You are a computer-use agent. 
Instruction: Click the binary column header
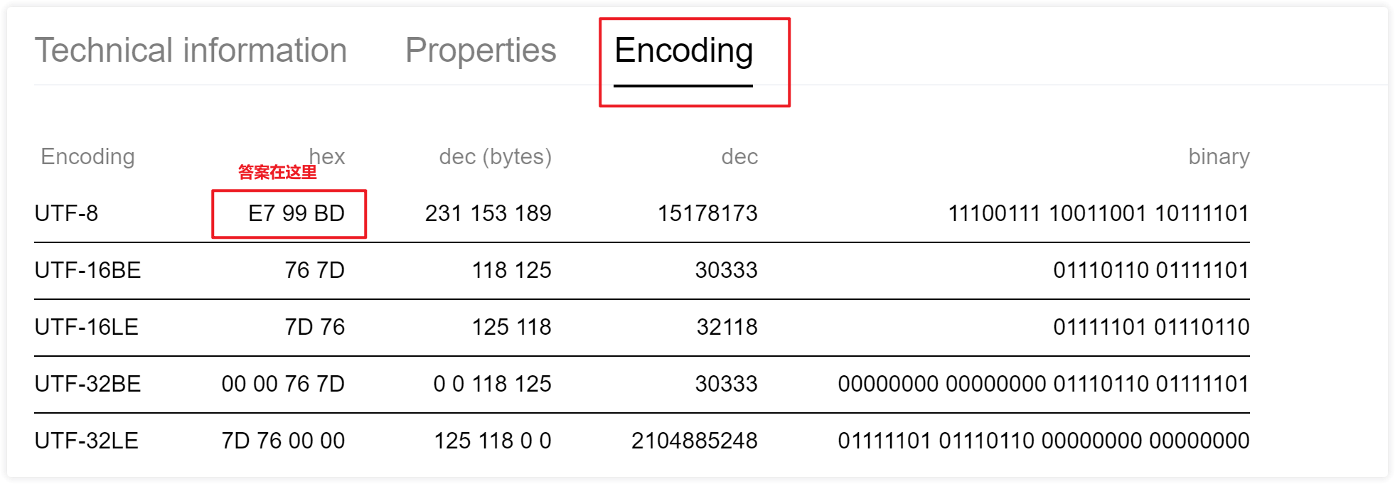tap(1219, 156)
